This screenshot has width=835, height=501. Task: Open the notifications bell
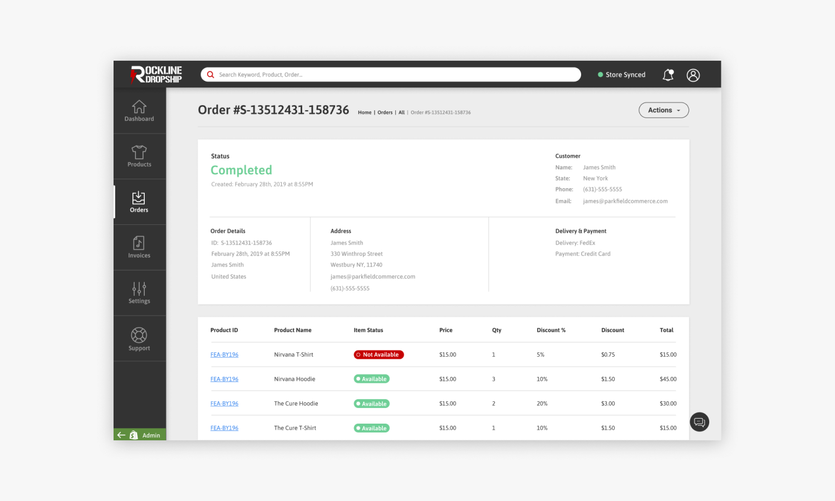click(x=668, y=75)
